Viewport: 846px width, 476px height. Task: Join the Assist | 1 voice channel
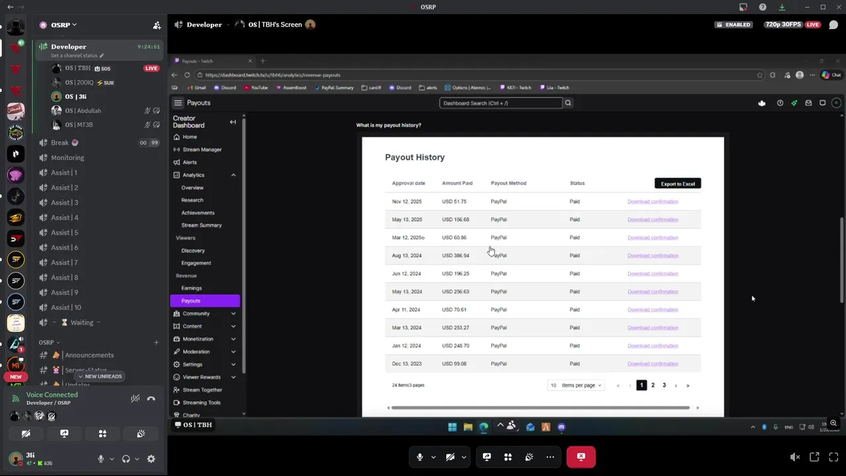pyautogui.click(x=99, y=173)
